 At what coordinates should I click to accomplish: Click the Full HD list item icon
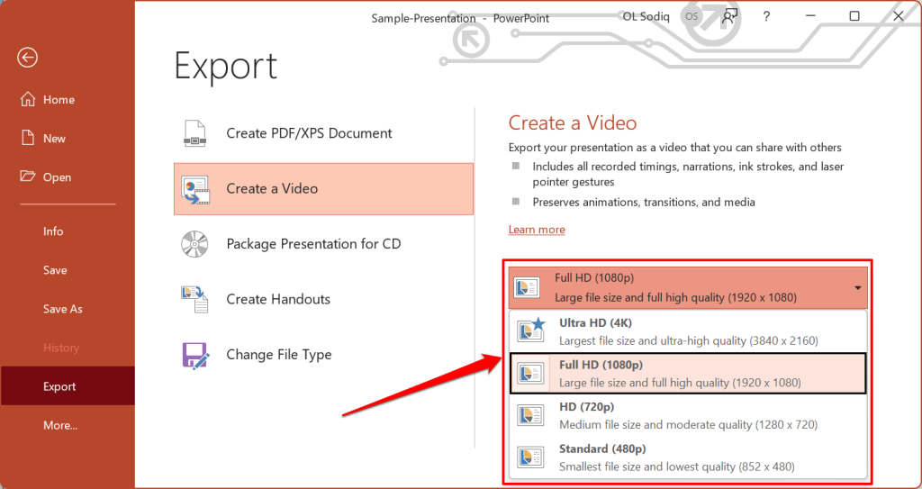point(530,373)
